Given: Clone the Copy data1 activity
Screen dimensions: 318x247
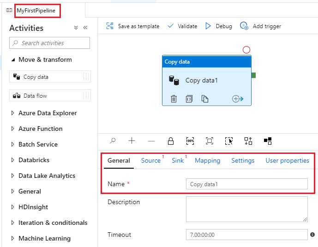Looking at the screenshot, I should tap(205, 99).
